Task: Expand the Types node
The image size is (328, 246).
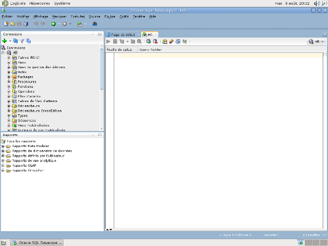Action: [9, 115]
